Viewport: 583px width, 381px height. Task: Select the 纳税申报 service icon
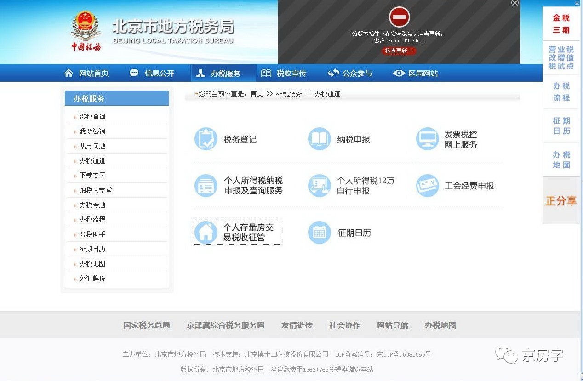pos(319,138)
